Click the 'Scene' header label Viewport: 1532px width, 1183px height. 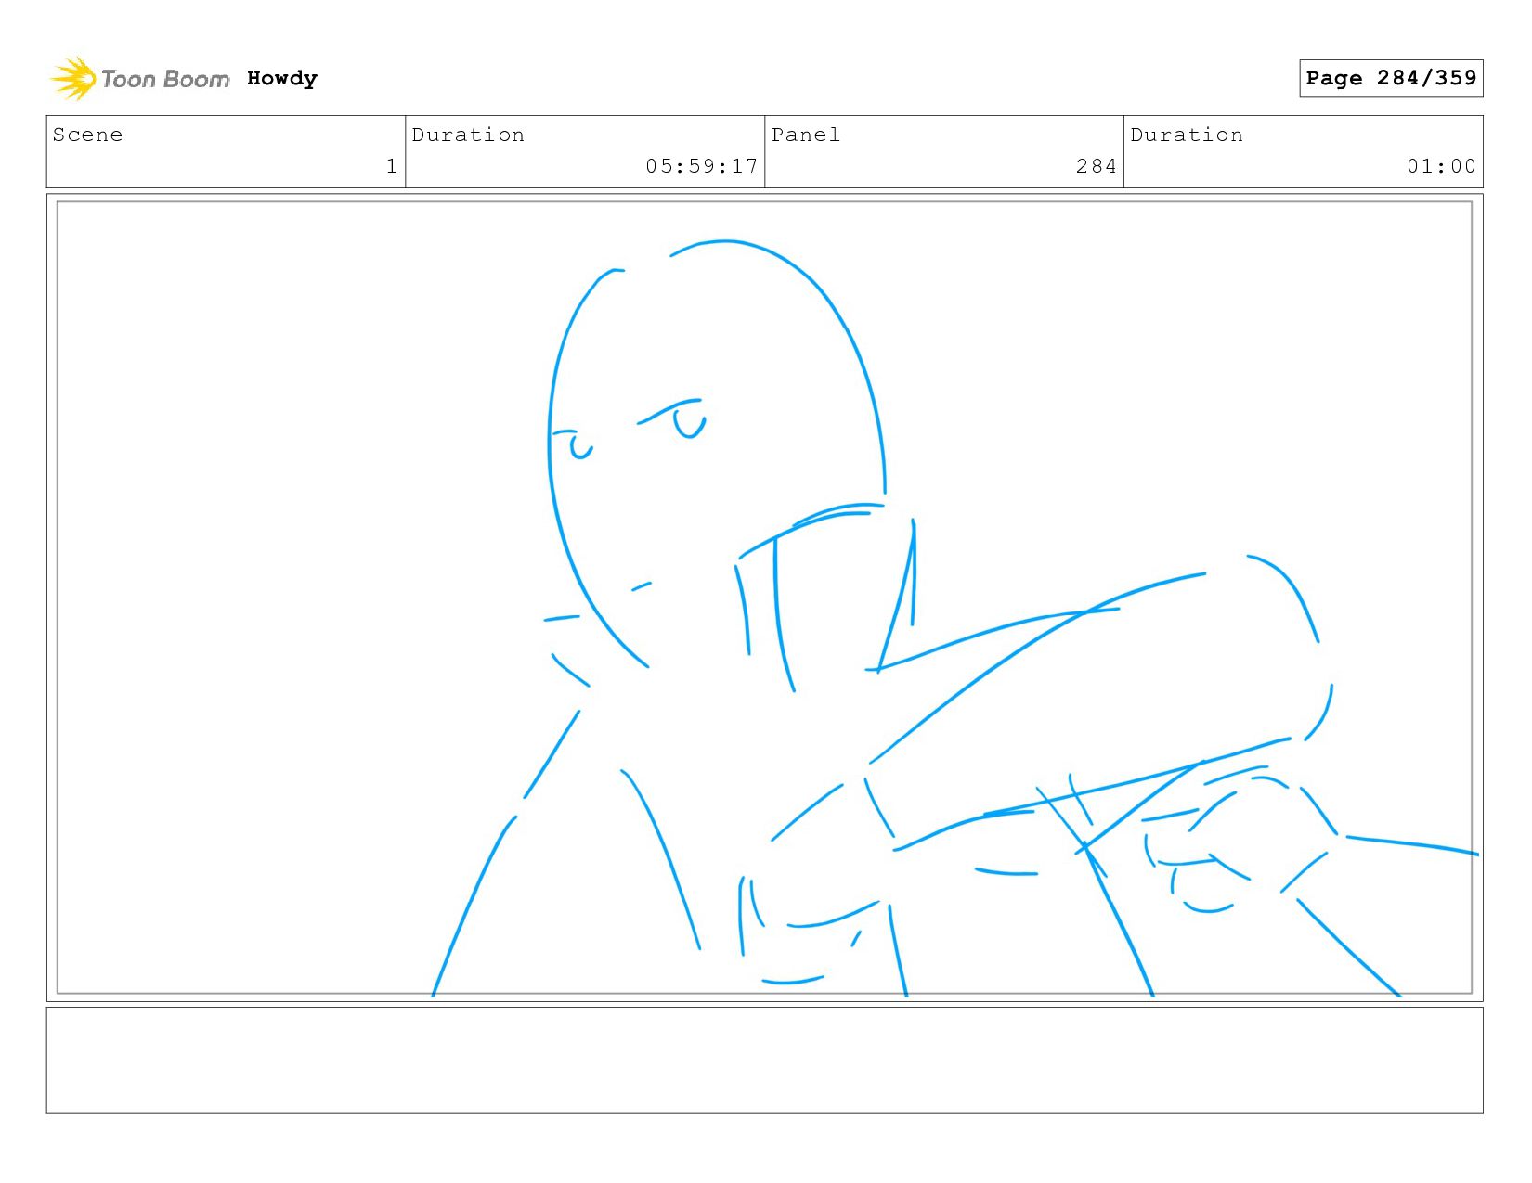(x=87, y=135)
